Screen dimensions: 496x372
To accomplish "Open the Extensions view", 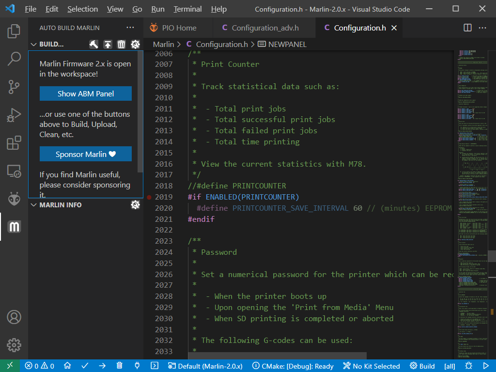I will (14, 143).
